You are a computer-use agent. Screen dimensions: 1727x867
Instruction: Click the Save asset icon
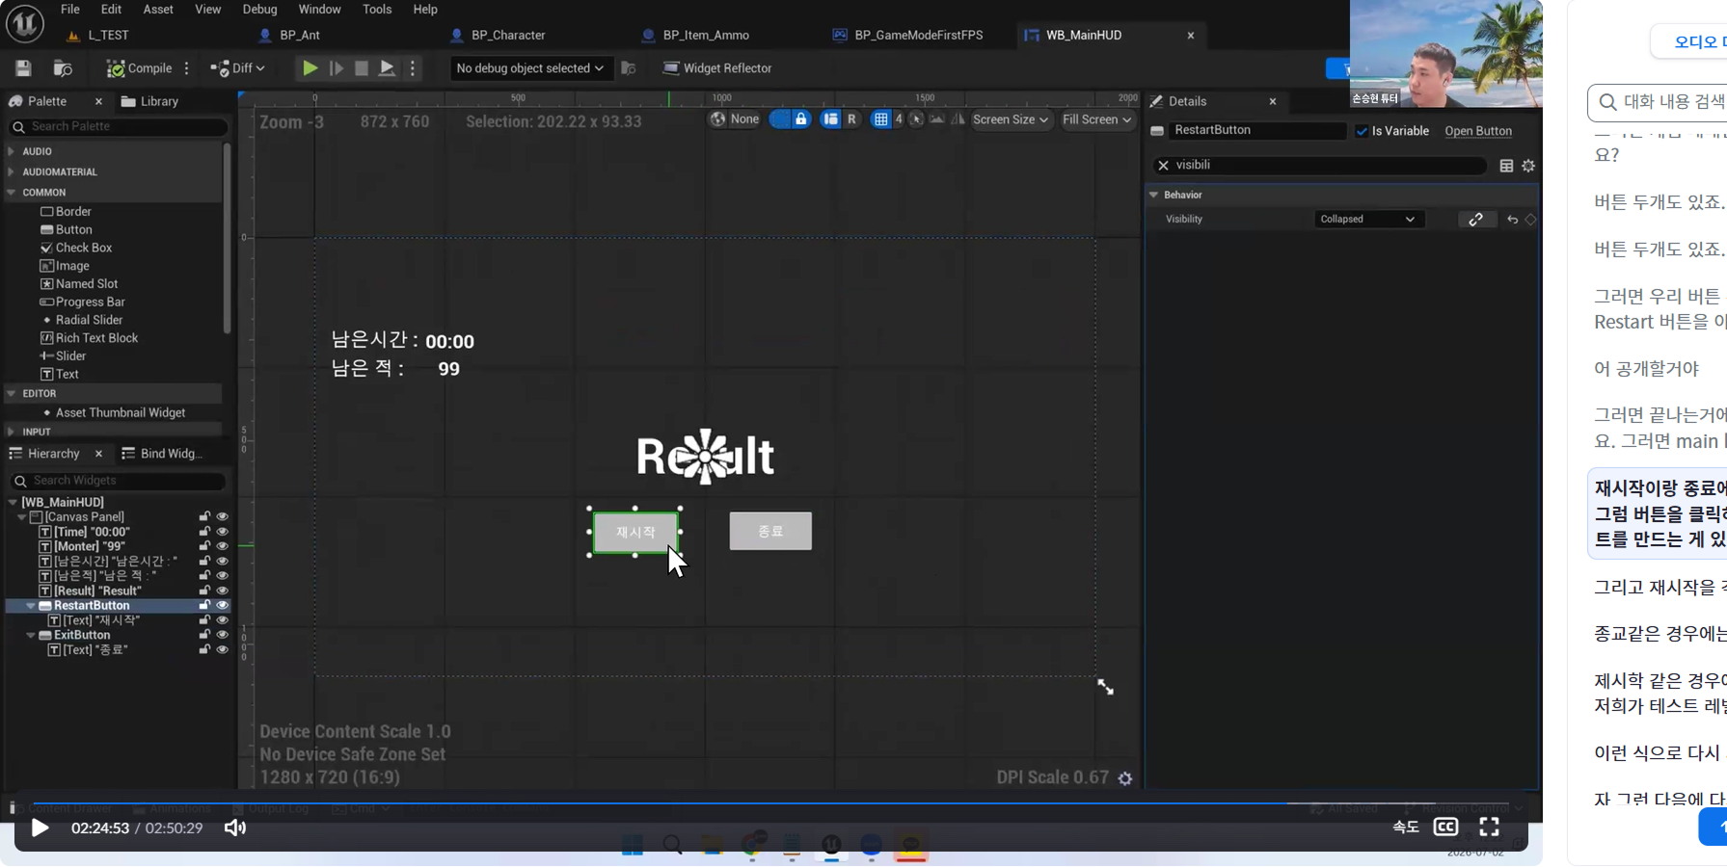[x=23, y=68]
